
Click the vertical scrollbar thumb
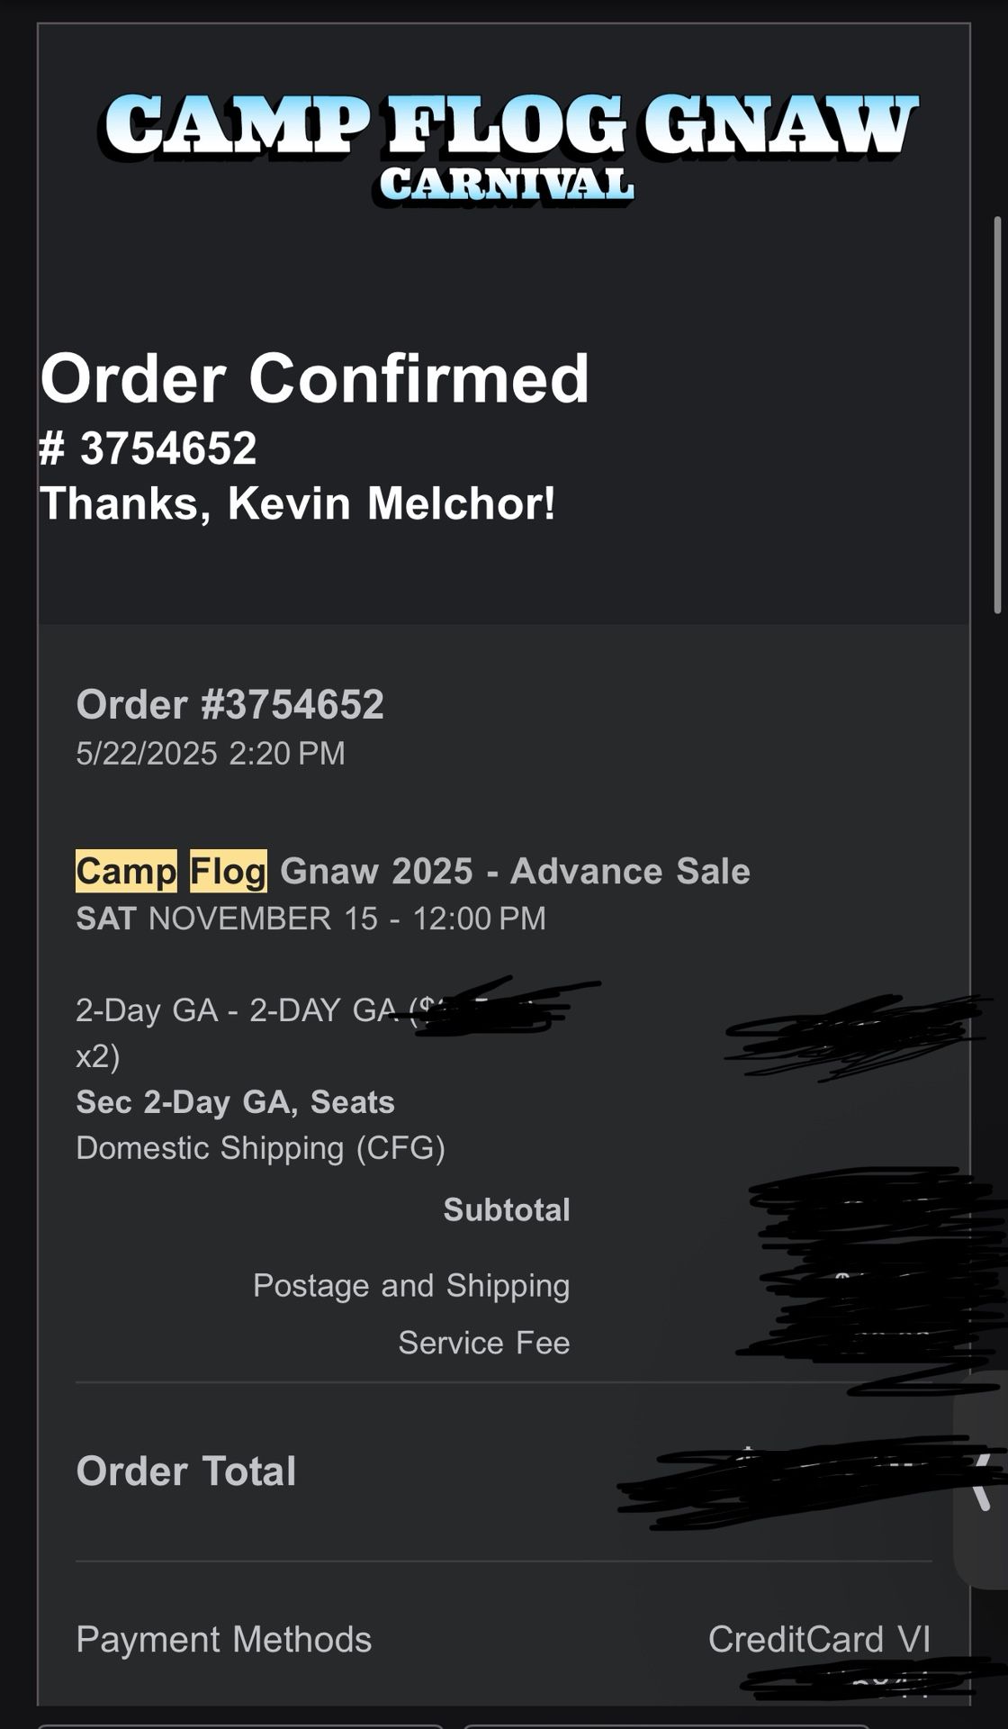997,414
